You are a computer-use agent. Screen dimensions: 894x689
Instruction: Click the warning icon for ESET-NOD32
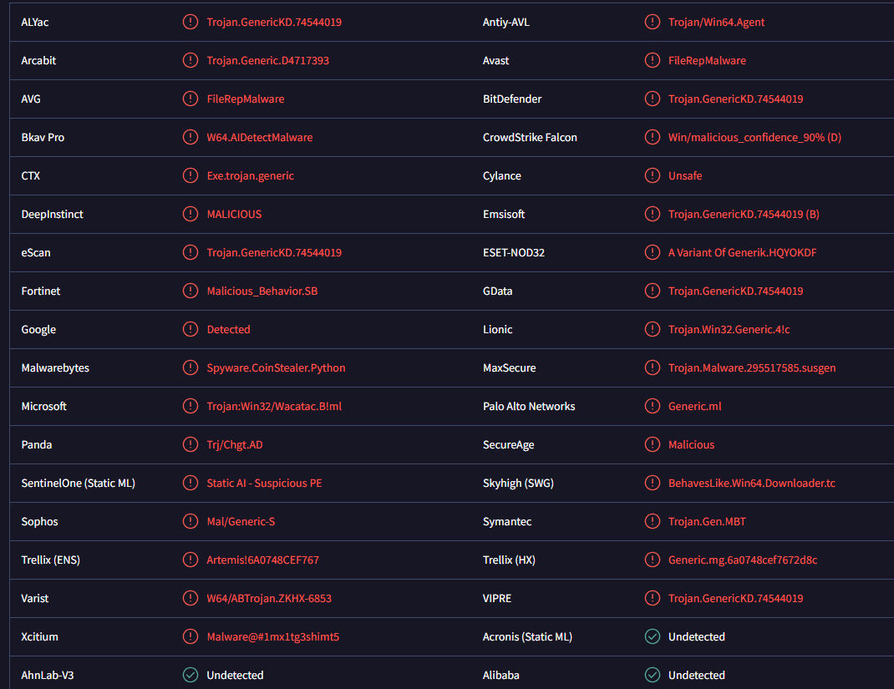[x=652, y=253]
